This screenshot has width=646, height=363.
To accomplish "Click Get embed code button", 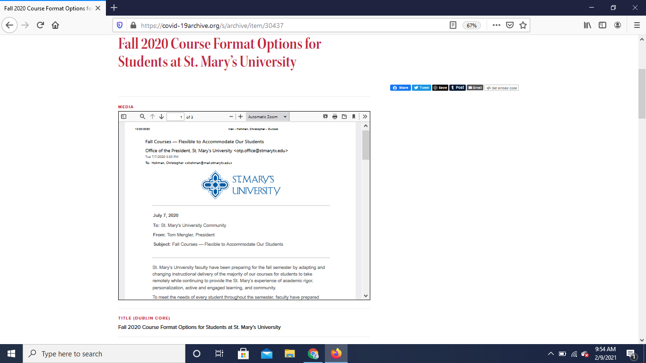I will [502, 88].
